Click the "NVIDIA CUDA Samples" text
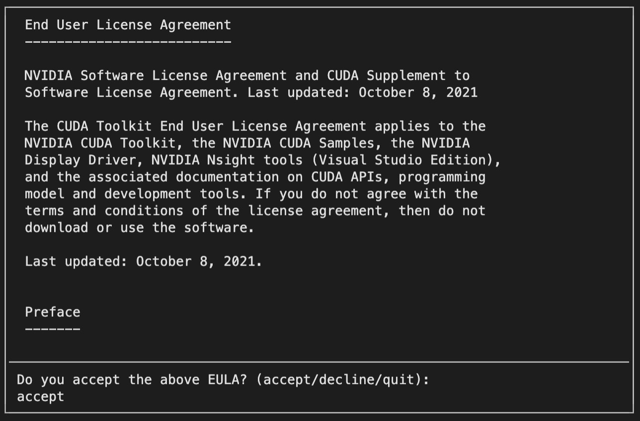The height and width of the screenshot is (421, 640). 299,143
